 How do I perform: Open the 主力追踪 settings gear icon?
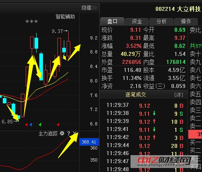pyautogui.click(x=62, y=133)
